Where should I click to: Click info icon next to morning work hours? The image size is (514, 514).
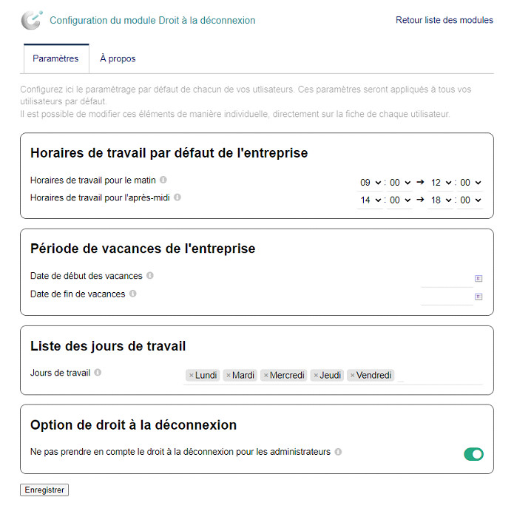tap(163, 180)
